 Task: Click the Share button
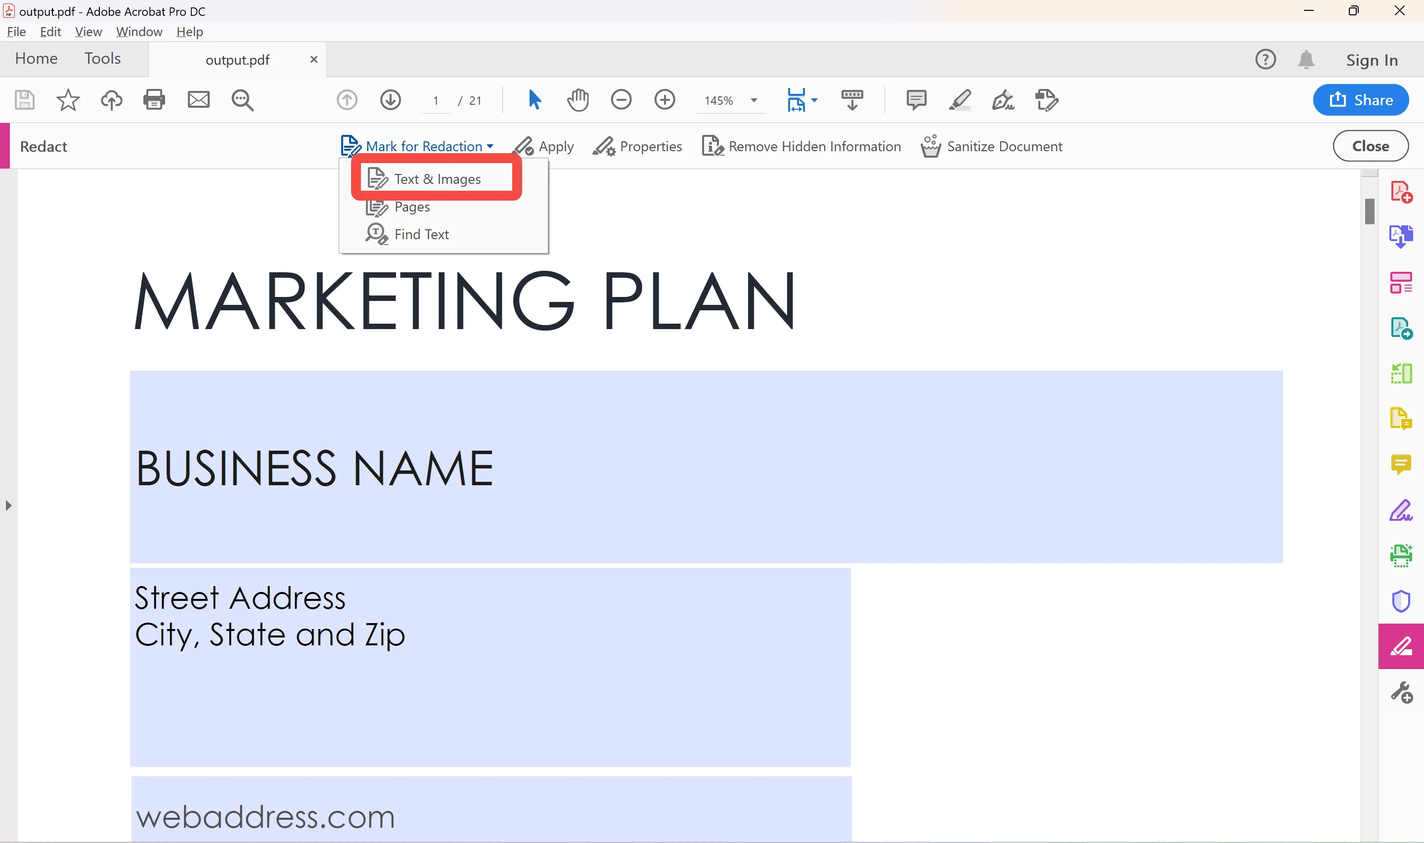click(x=1361, y=99)
